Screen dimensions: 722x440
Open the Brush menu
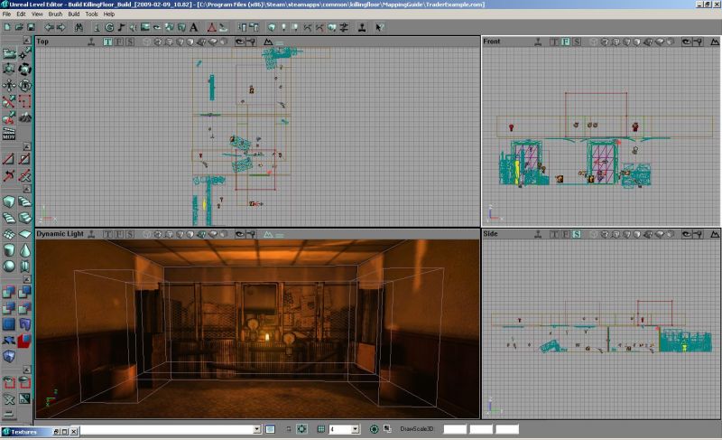click(x=55, y=14)
